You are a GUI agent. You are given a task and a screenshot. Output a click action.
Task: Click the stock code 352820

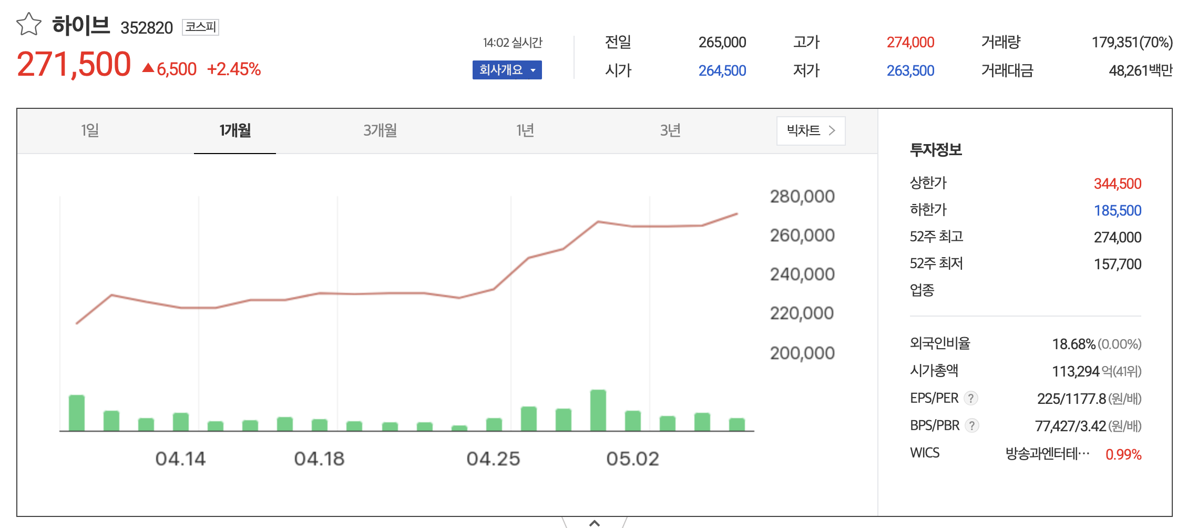point(147,28)
